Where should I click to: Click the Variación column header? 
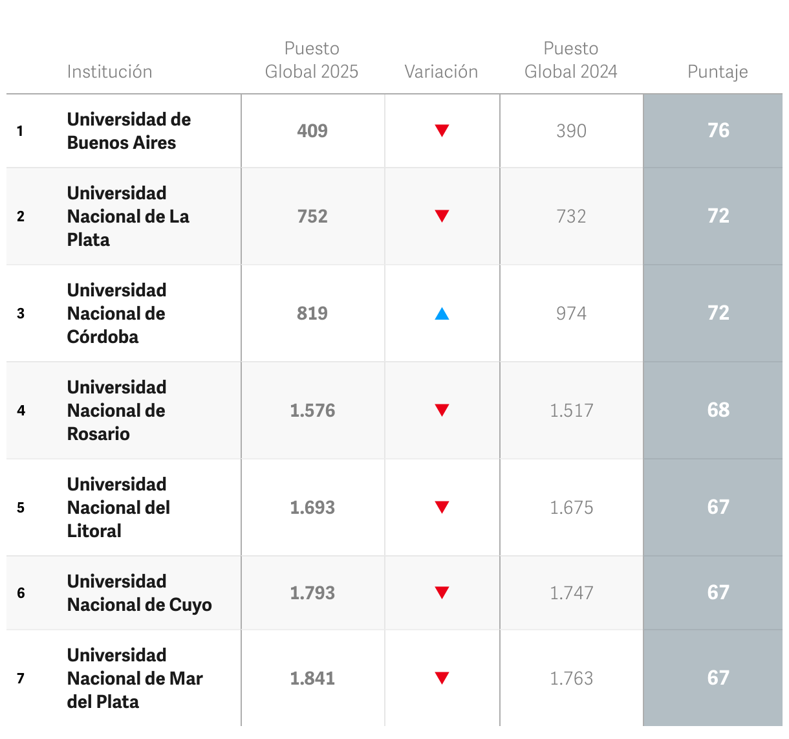tap(441, 72)
